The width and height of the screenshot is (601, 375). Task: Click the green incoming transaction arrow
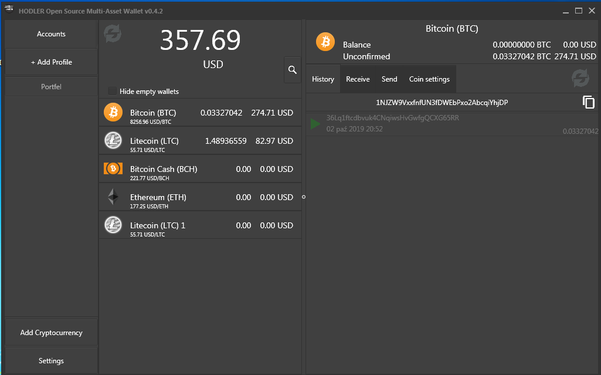pos(315,123)
